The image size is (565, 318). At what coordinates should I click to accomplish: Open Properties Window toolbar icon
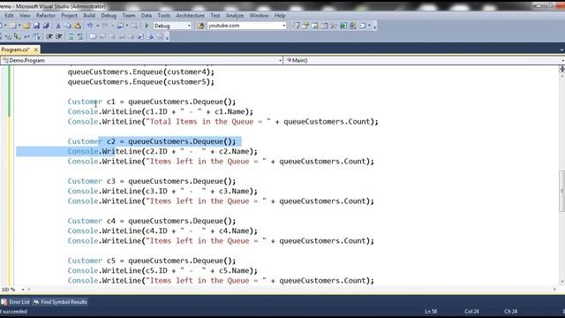pyautogui.click(x=305, y=26)
